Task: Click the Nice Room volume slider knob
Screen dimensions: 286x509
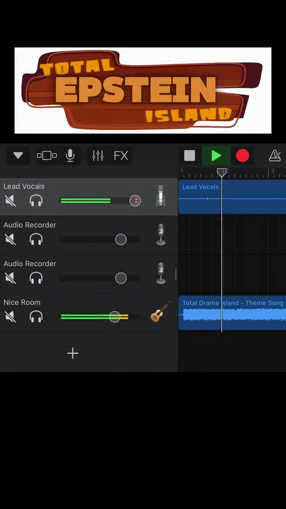Action: (x=114, y=317)
